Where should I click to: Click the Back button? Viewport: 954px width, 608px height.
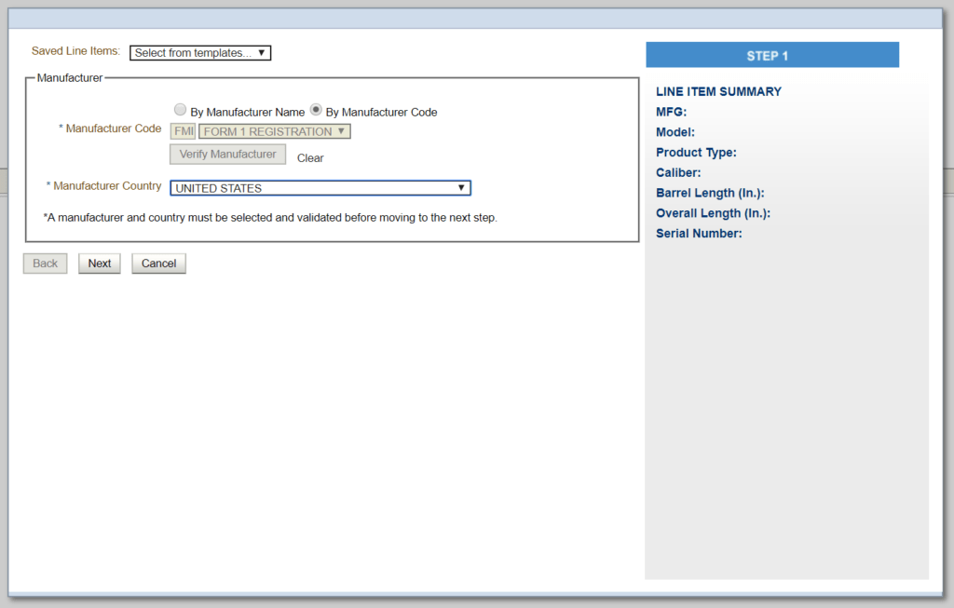pos(45,263)
